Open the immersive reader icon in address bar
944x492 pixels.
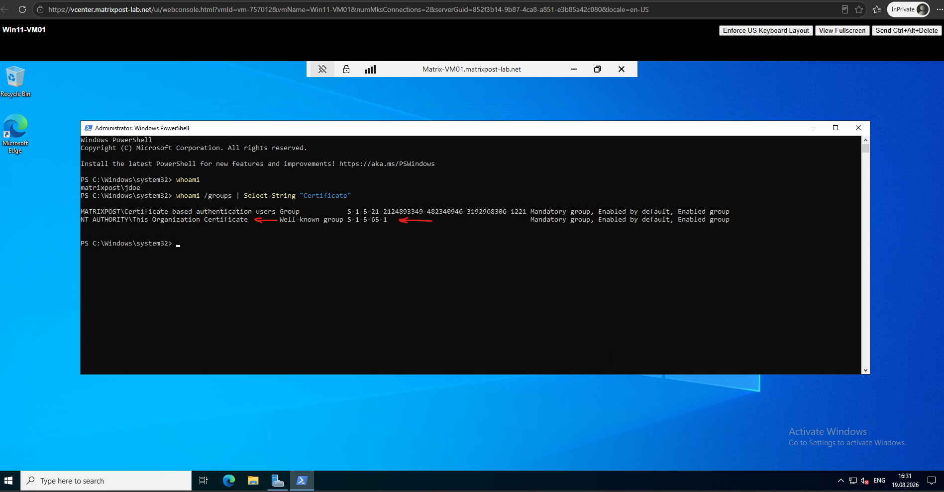pos(845,9)
